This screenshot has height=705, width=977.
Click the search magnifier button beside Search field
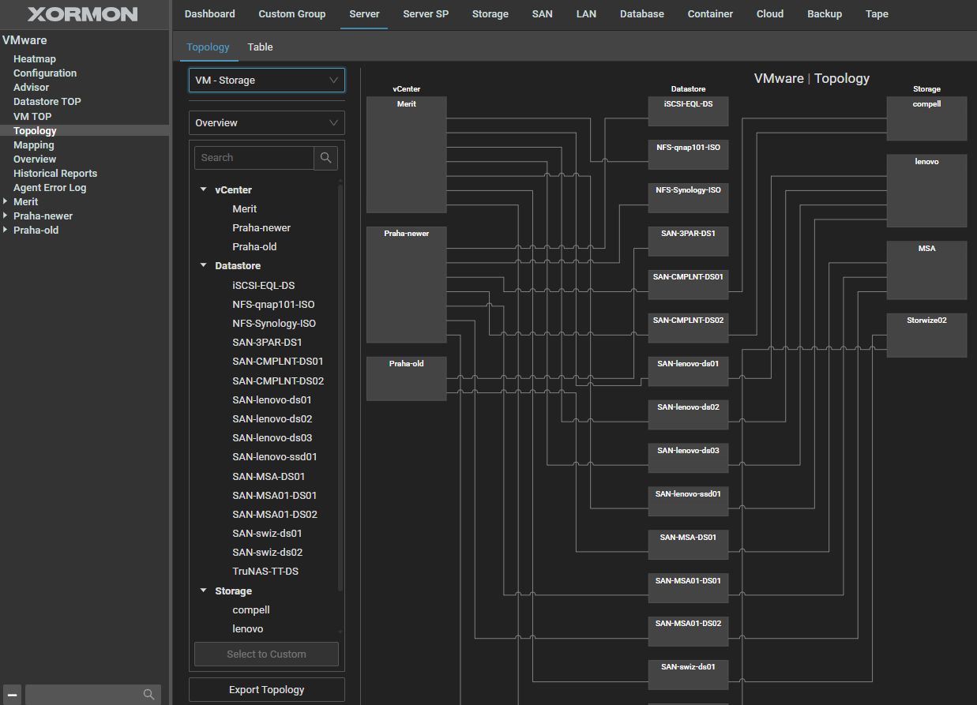coord(325,158)
